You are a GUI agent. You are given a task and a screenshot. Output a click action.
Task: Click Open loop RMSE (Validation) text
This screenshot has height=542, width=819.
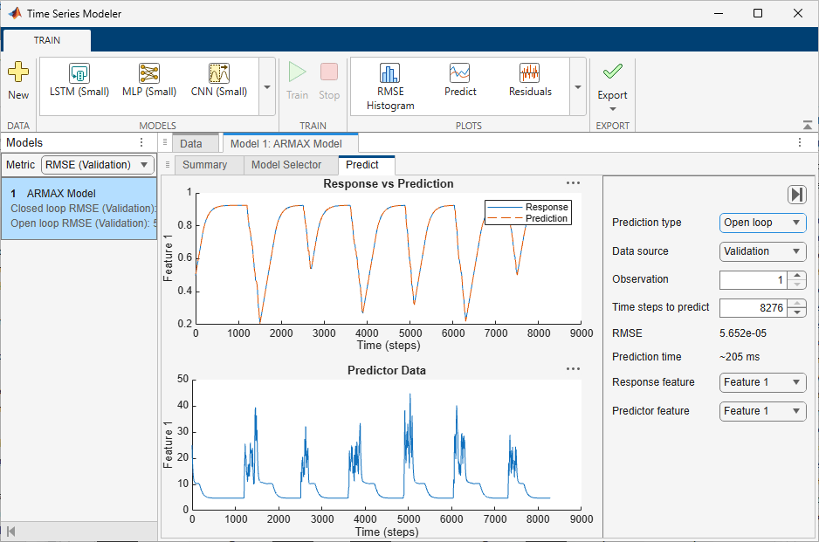[84, 223]
